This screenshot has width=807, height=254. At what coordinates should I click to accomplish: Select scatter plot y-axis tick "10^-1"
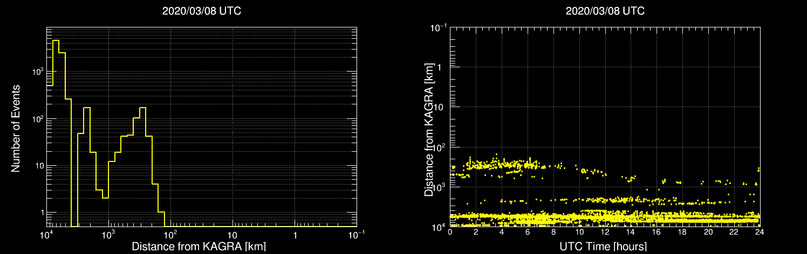pos(438,27)
